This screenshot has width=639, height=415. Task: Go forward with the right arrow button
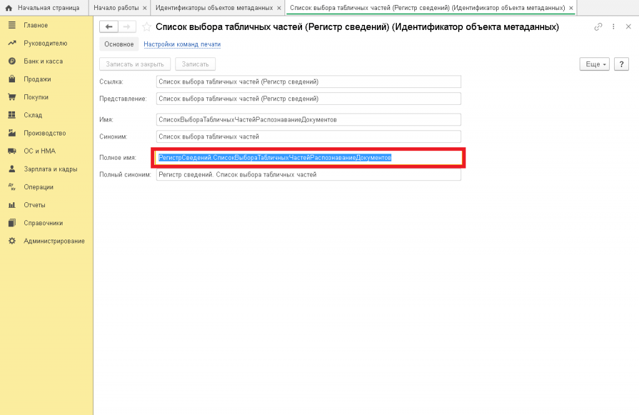(x=127, y=27)
